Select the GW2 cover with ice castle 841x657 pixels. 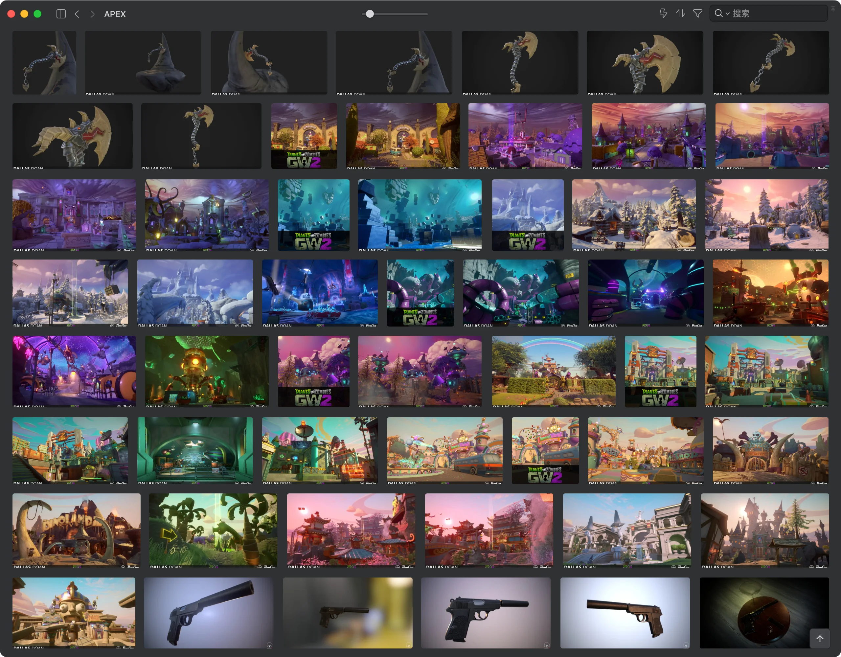528,215
